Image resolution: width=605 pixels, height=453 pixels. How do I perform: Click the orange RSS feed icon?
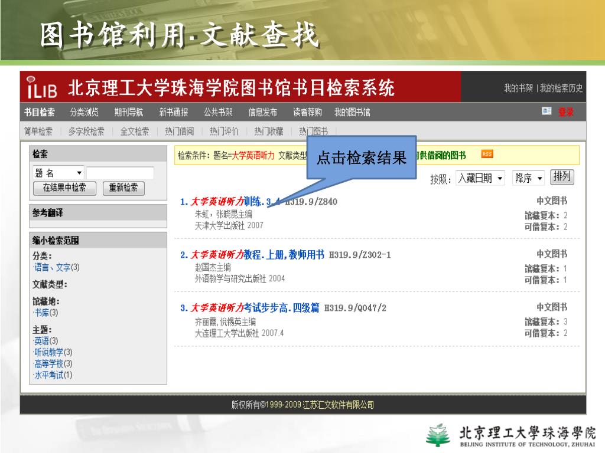(x=487, y=154)
